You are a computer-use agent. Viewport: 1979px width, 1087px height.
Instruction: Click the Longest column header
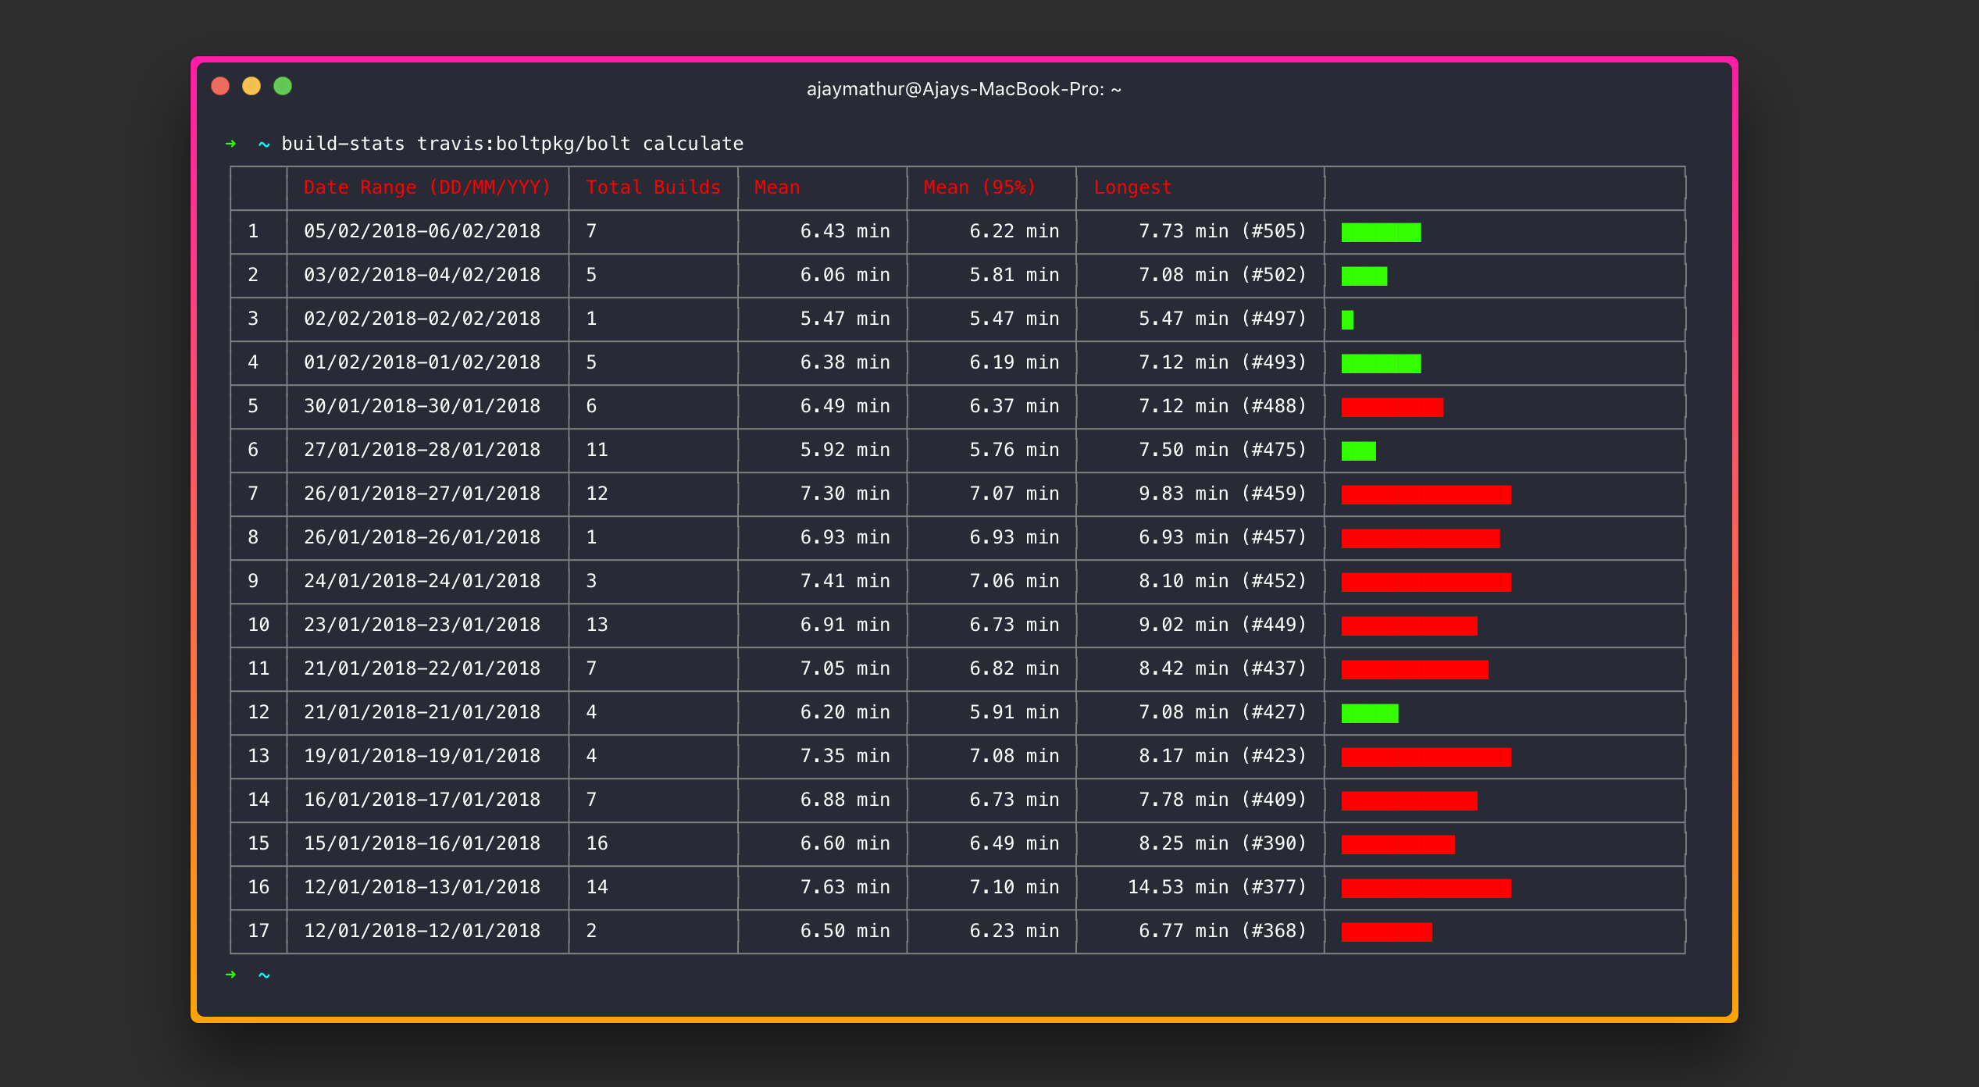tap(1132, 187)
